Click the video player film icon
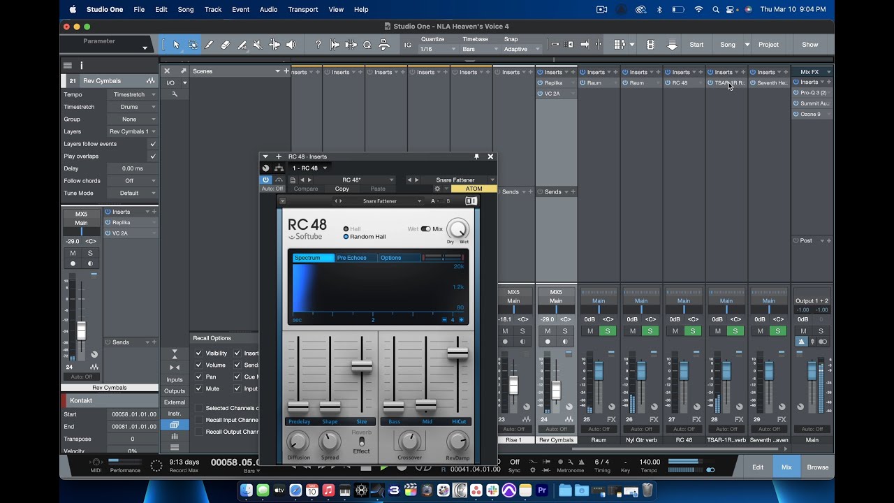 tap(650, 45)
